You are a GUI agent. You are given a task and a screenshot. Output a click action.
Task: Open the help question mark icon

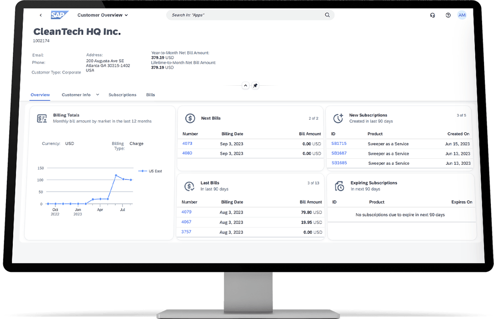448,15
